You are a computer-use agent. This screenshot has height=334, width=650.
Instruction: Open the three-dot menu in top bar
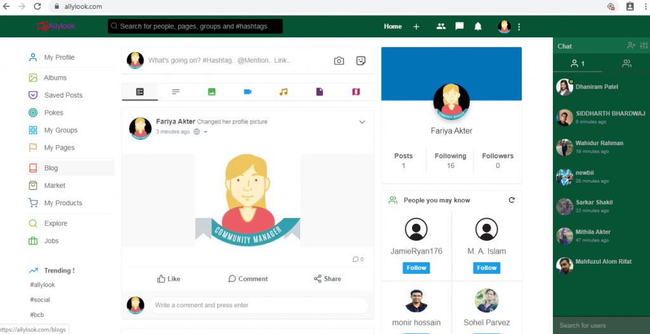coord(519,27)
